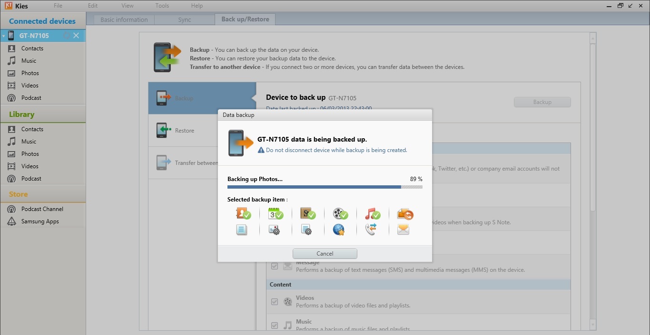650x335 pixels.
Task: Click the Music icon under Library
Action: click(x=11, y=142)
